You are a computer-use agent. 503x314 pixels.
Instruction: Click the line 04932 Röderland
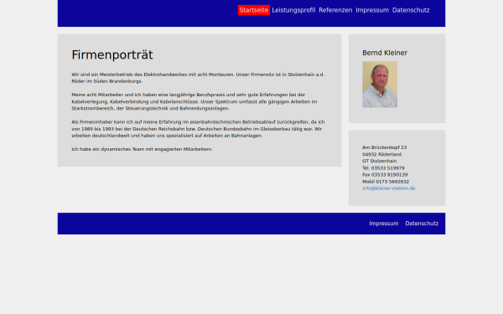point(381,154)
